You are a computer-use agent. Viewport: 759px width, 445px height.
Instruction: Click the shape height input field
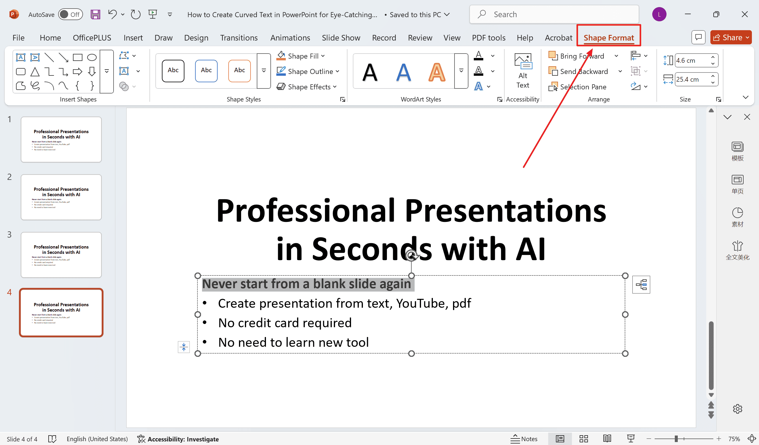click(x=693, y=60)
